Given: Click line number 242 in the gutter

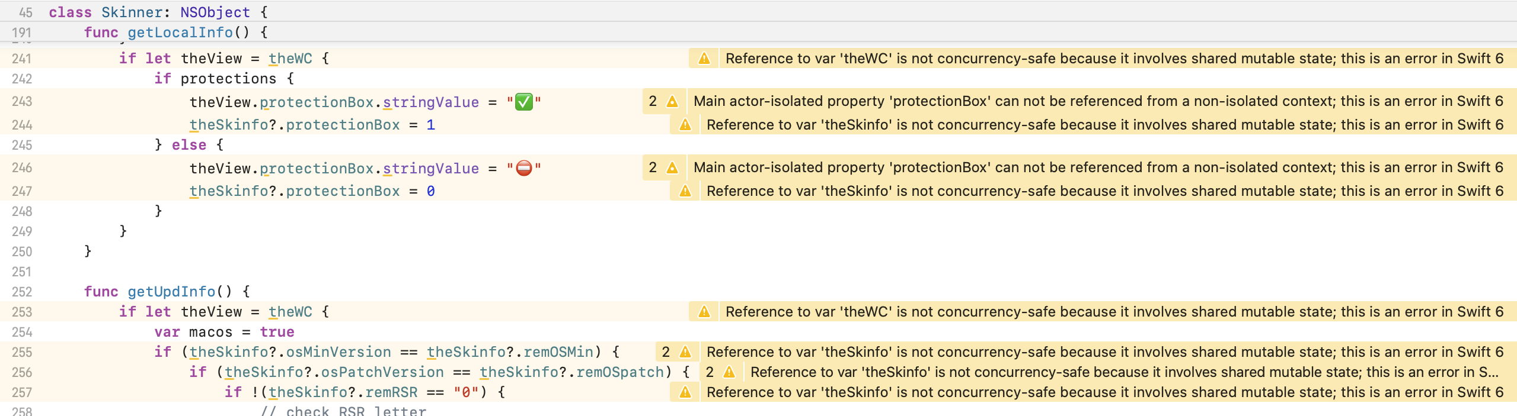Looking at the screenshot, I should pyautogui.click(x=21, y=79).
